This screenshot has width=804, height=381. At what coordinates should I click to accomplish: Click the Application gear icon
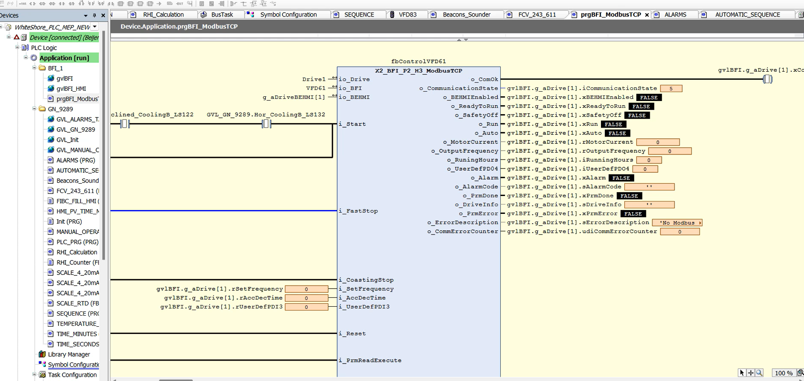[34, 58]
